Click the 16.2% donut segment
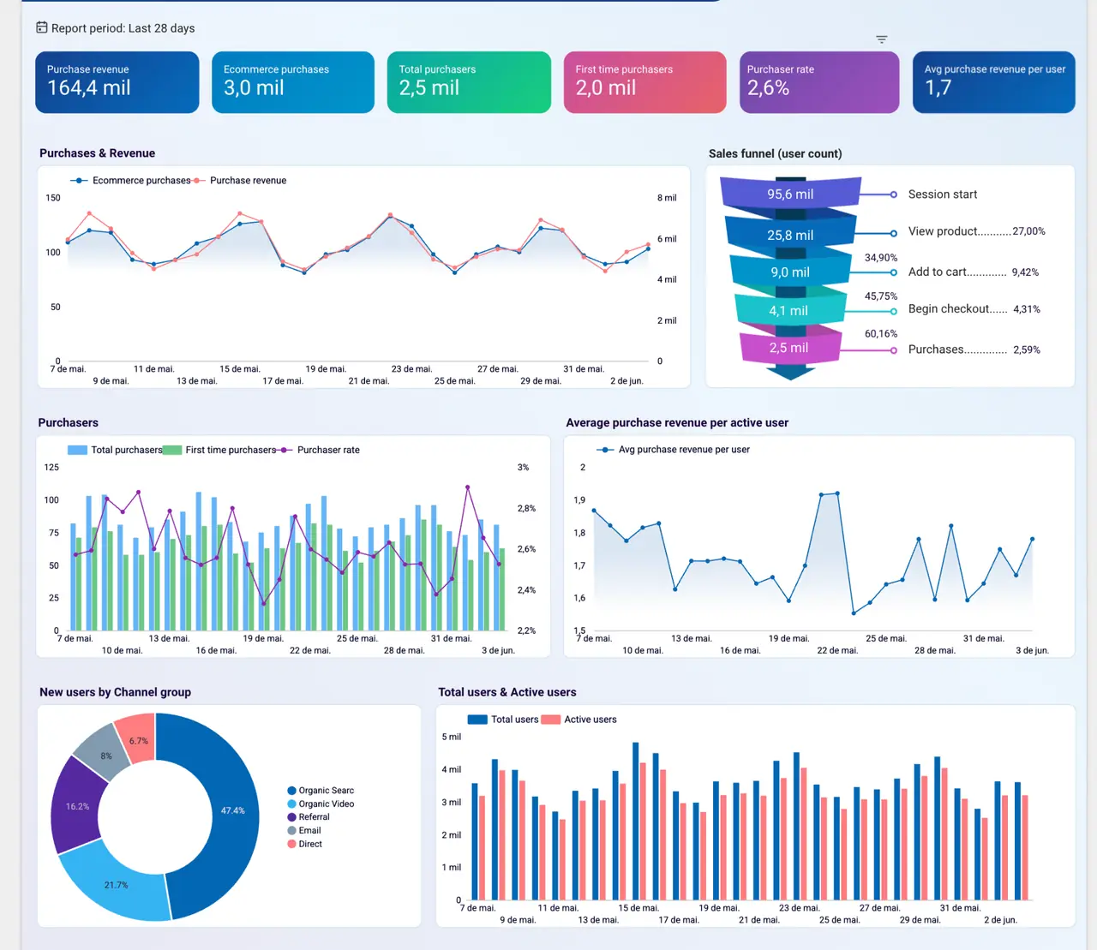The width and height of the screenshot is (1097, 950). pyautogui.click(x=77, y=806)
